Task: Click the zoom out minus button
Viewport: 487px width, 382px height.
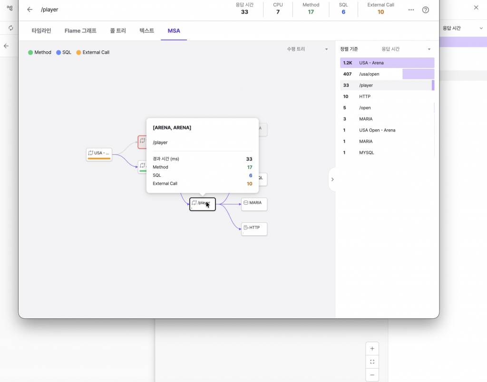Action: [x=372, y=375]
